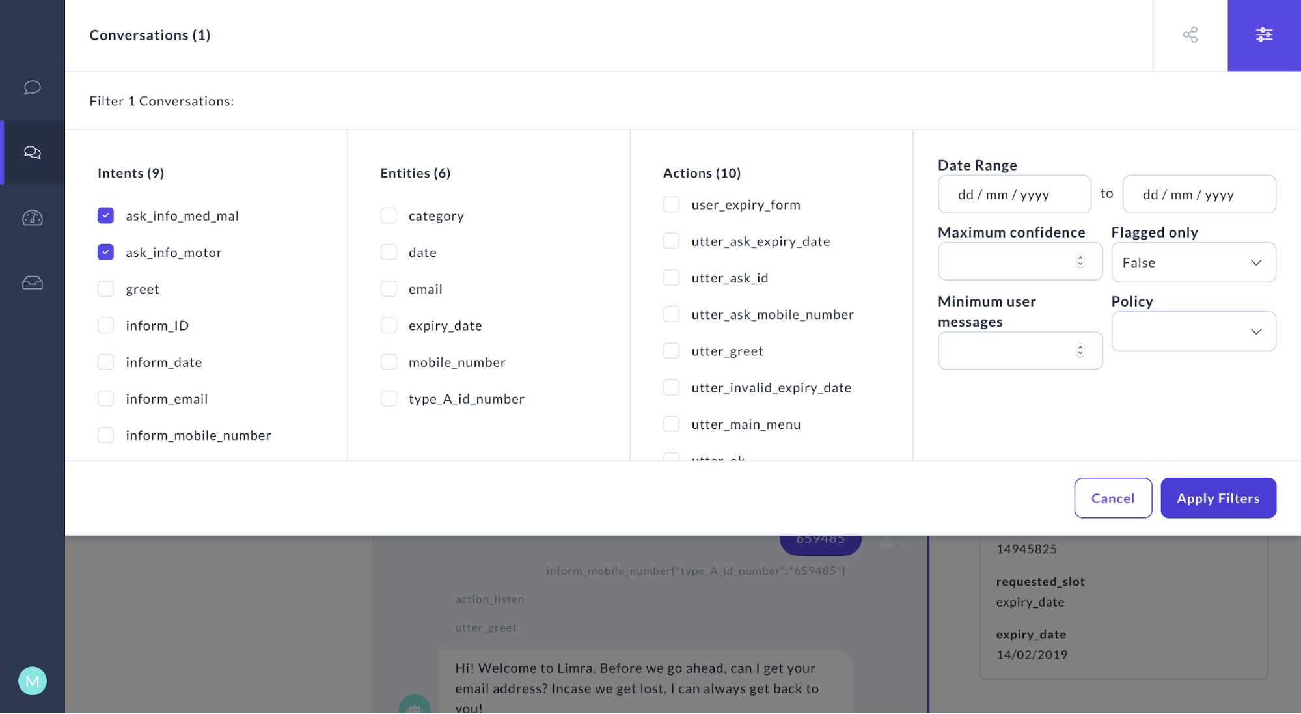
Task: Click the share icon in header
Action: pos(1190,34)
